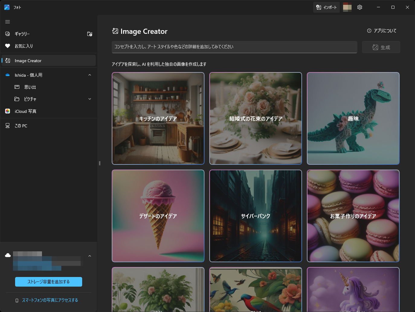This screenshot has width=415, height=312.
Task: Click the OneDrive cloud icon
Action: point(8,255)
